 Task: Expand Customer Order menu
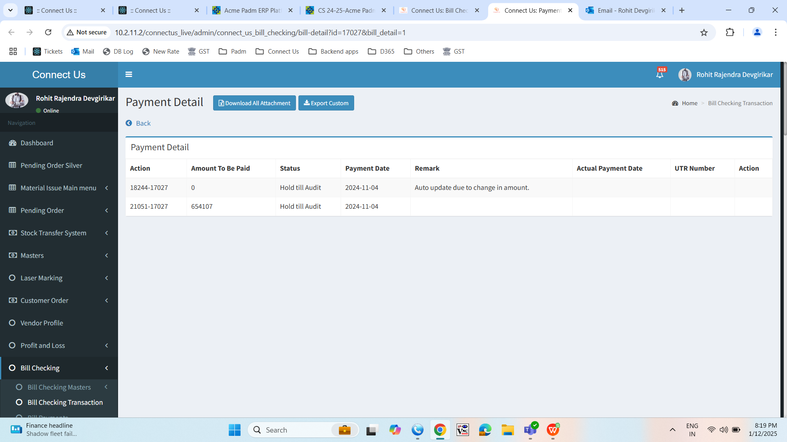59,300
